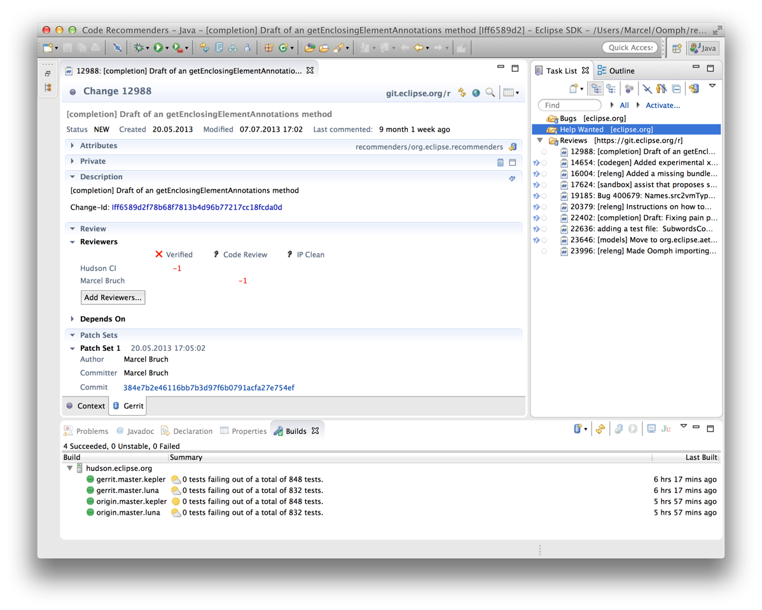Toggle activation circle for task 12988

(544, 152)
